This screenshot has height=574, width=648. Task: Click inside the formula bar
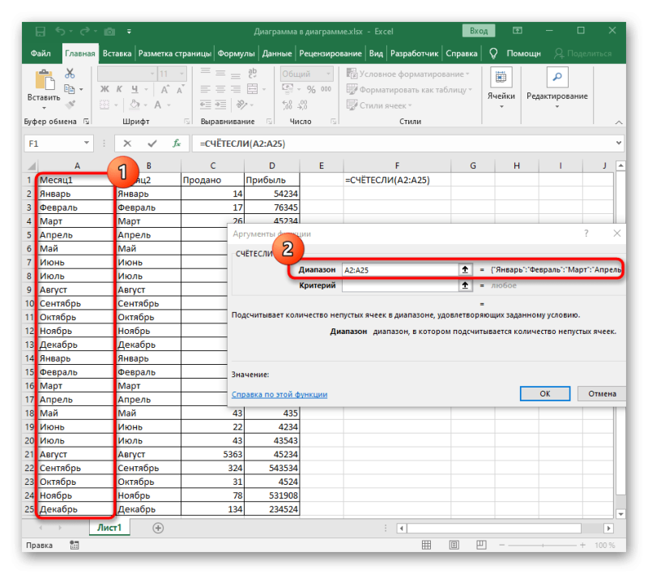pos(403,143)
